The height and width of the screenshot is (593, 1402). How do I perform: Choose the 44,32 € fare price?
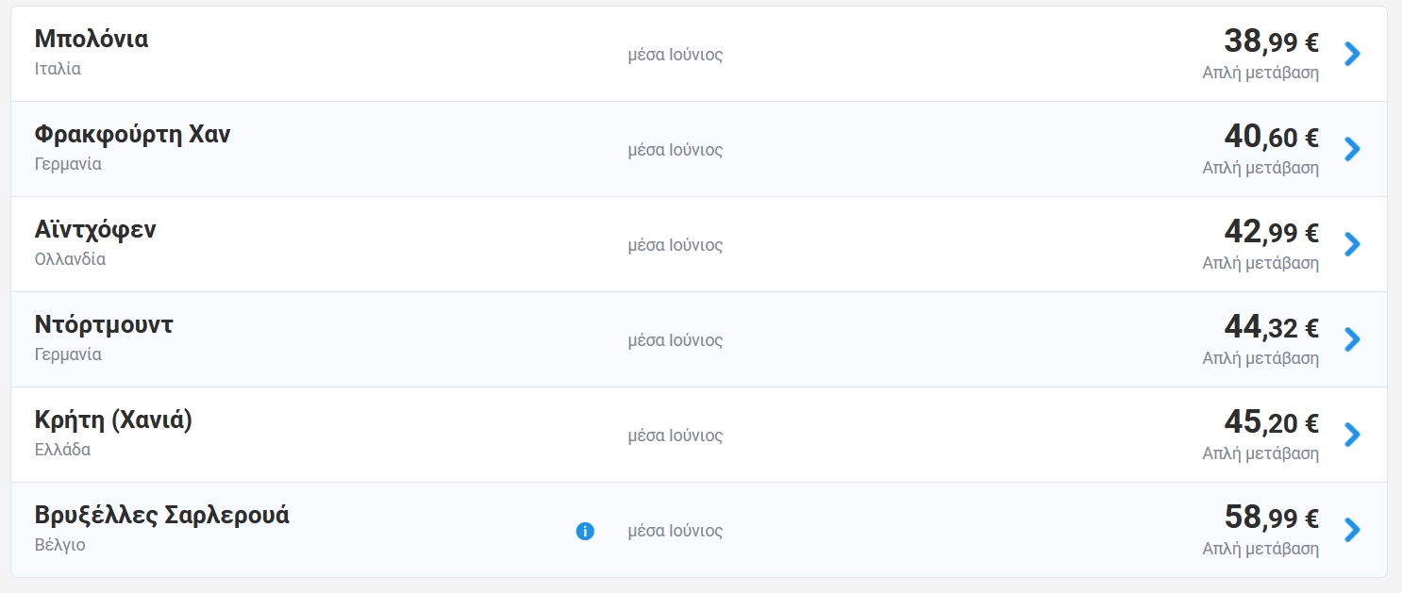click(x=1271, y=327)
